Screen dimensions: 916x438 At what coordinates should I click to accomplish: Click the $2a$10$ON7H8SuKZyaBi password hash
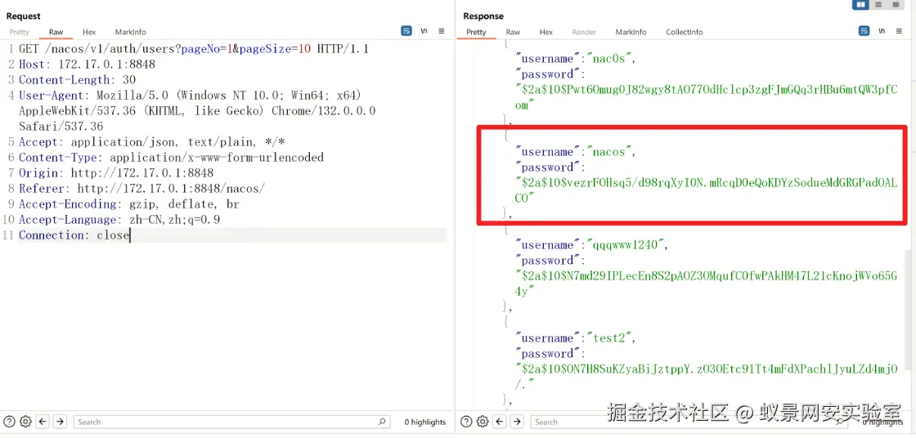[x=706, y=377]
